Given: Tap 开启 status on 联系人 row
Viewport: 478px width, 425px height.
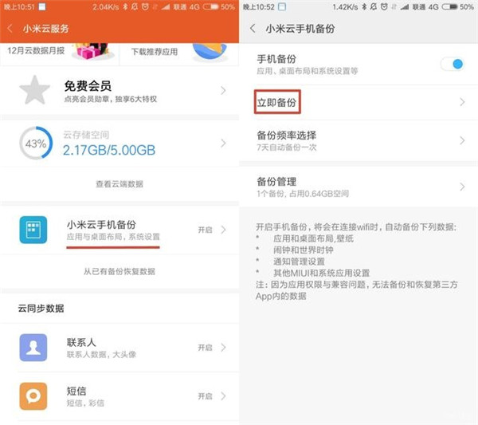Looking at the screenshot, I should [205, 348].
